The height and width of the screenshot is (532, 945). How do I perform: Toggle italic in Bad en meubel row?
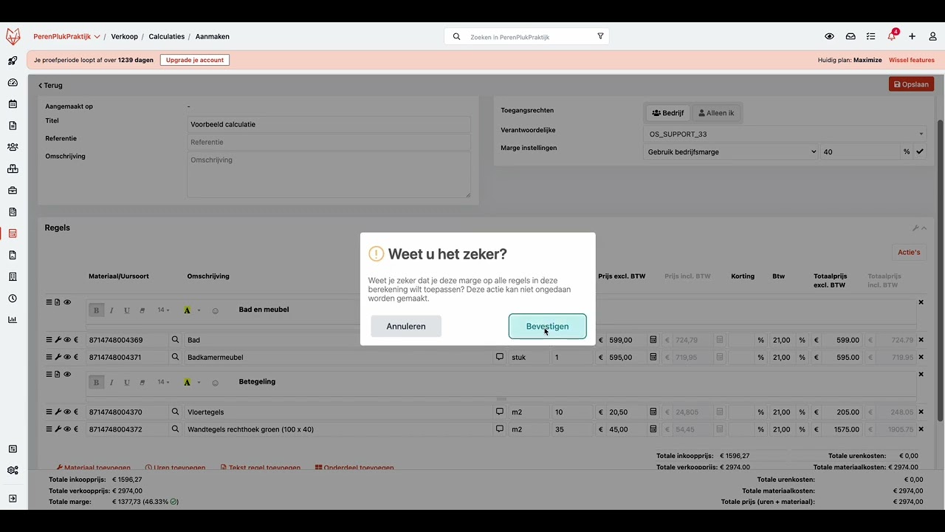point(111,310)
